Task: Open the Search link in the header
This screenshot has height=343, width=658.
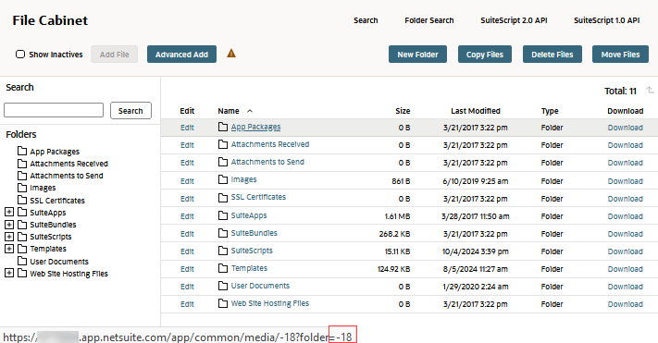Action: [366, 20]
